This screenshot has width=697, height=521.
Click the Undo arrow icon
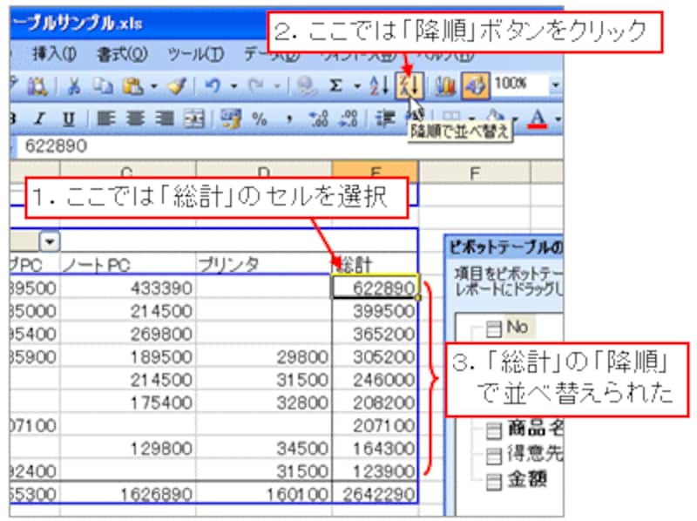[211, 86]
